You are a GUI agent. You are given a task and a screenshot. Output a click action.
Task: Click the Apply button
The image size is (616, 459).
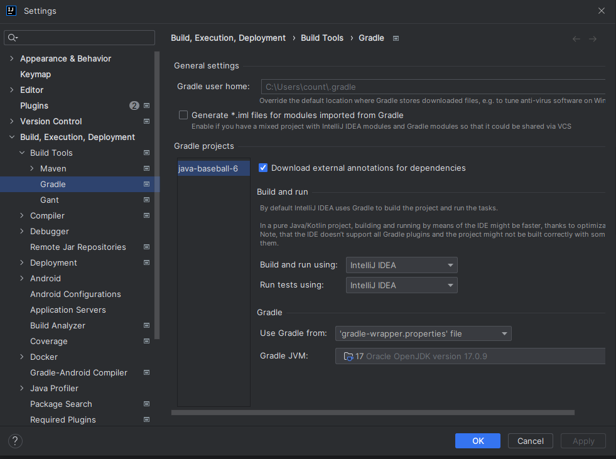pyautogui.click(x=583, y=441)
